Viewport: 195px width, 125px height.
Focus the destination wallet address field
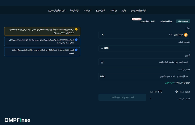[144, 62]
